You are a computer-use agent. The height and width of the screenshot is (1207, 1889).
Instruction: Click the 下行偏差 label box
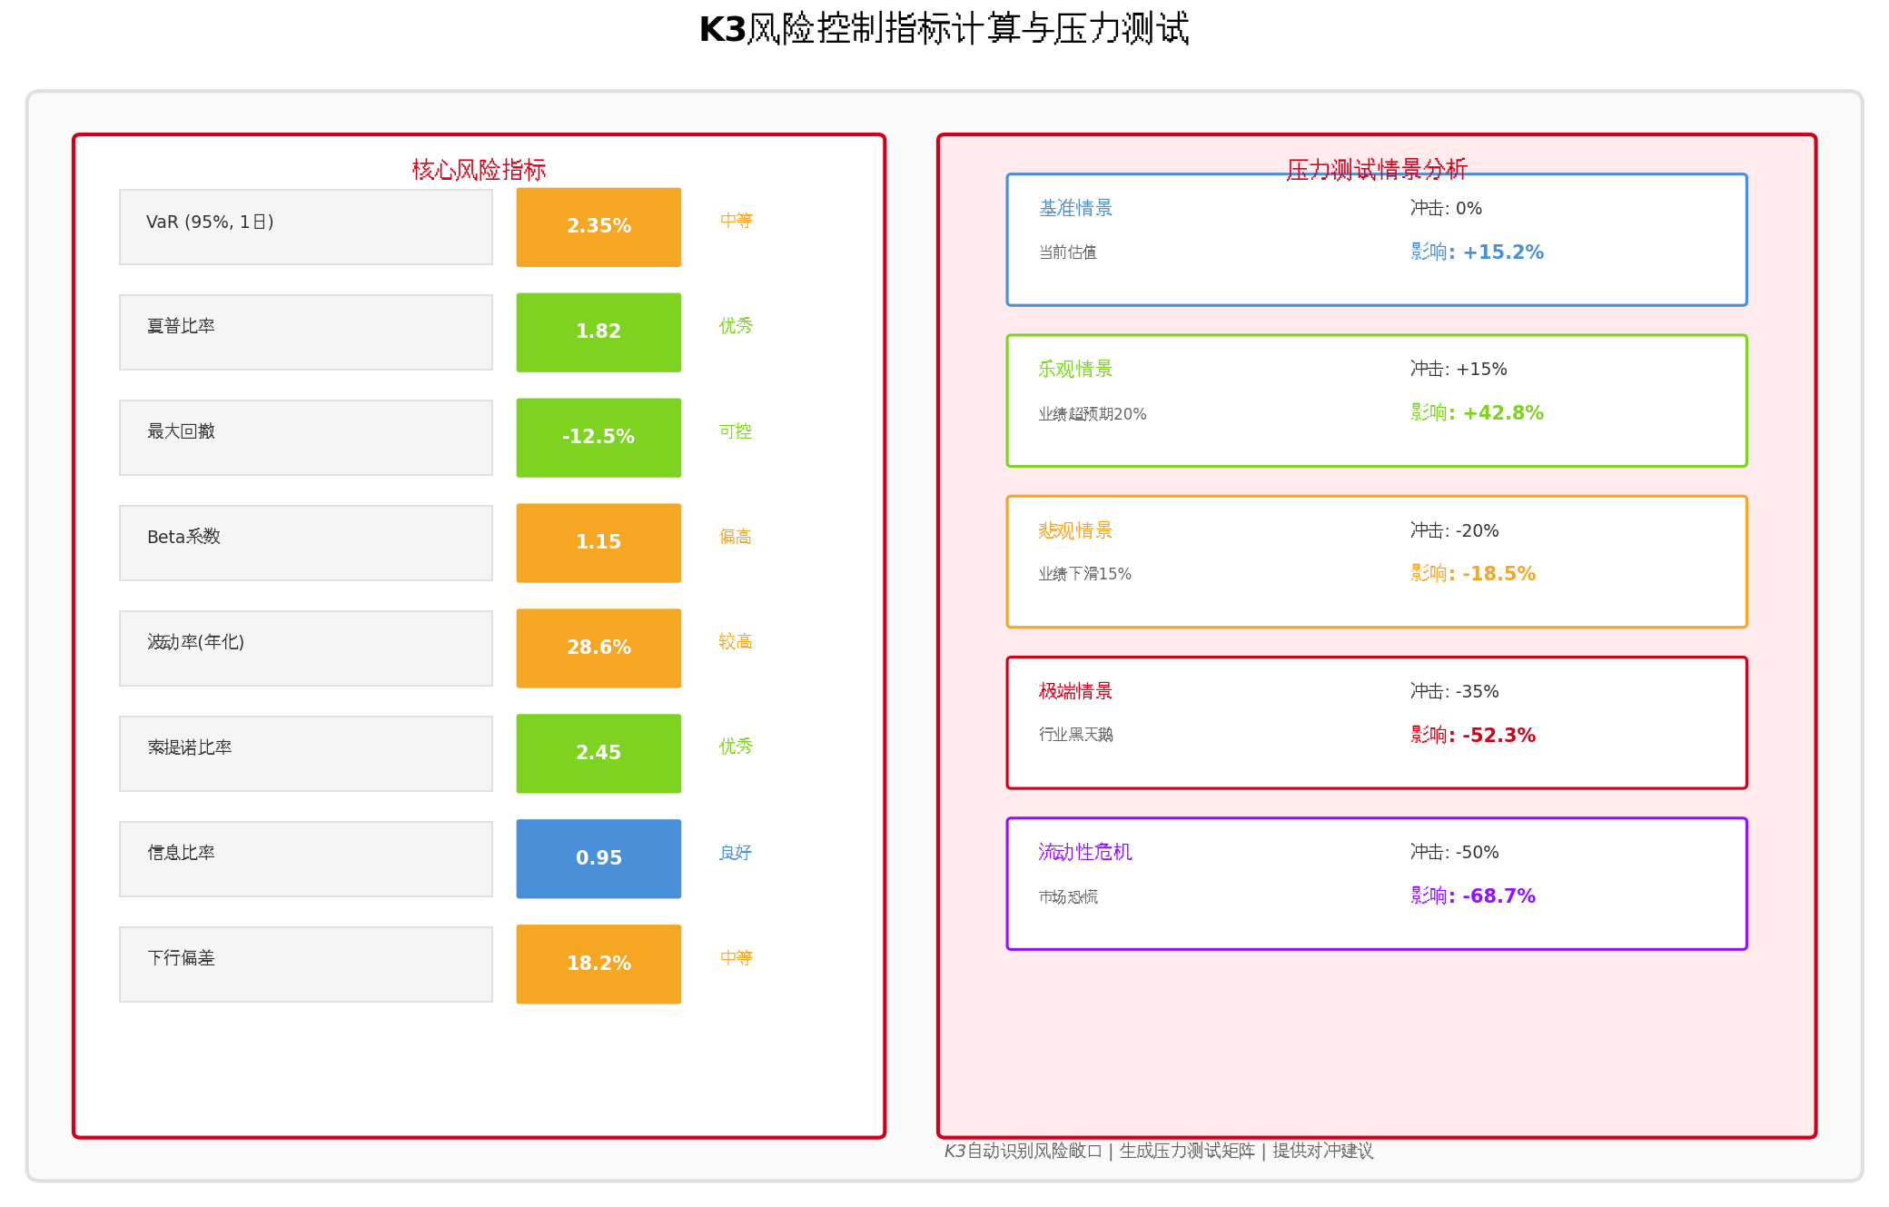[306, 965]
